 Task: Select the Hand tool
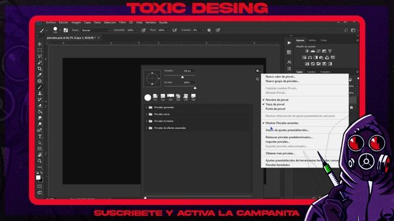point(39,155)
